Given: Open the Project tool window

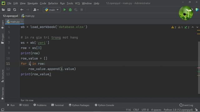Looking at the screenshot, I should click(2, 39).
